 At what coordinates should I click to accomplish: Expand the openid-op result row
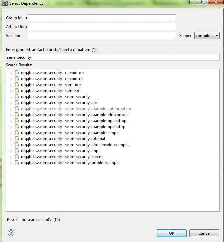coord(11,73)
